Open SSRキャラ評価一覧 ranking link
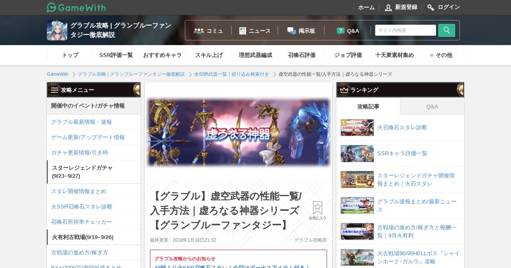This screenshot has height=268, width=511. (x=402, y=154)
